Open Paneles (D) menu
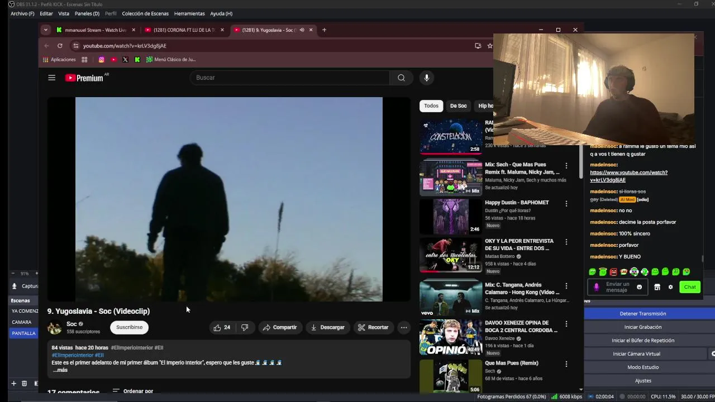 pyautogui.click(x=87, y=13)
